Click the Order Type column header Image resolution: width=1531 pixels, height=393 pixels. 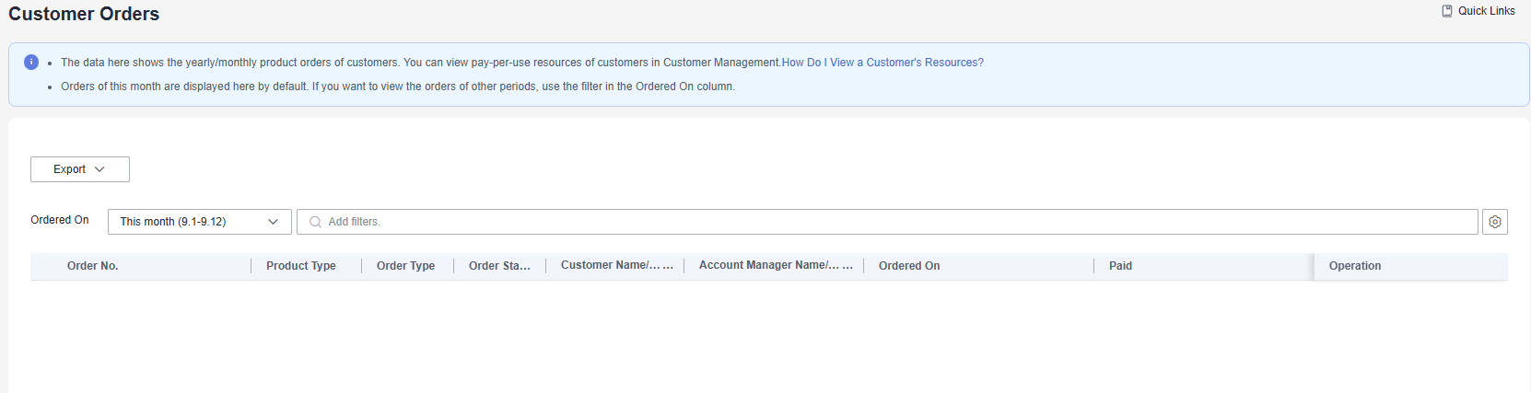coord(405,266)
